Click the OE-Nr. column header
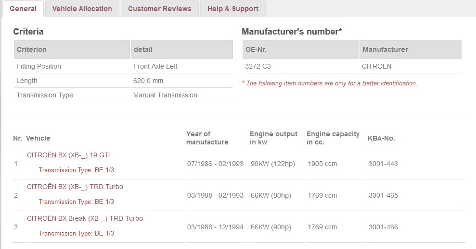 [x=300, y=49]
